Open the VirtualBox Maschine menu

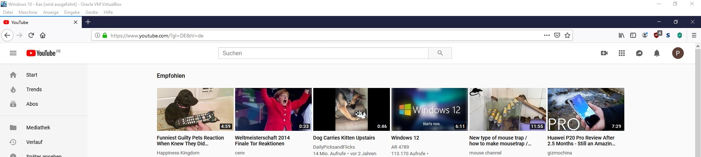click(x=28, y=12)
